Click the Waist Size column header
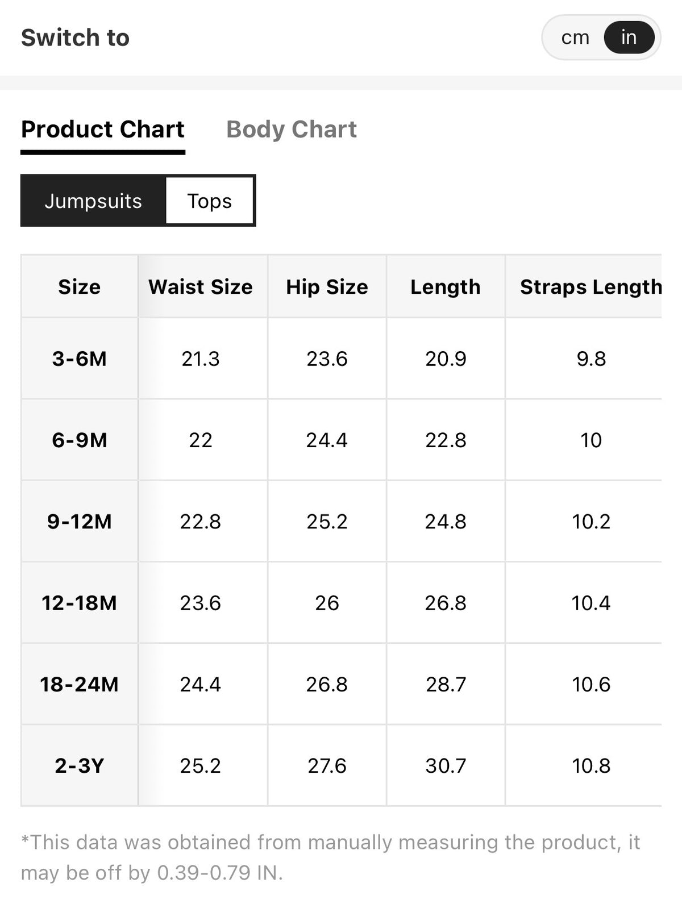This screenshot has height=904, width=682. [201, 286]
